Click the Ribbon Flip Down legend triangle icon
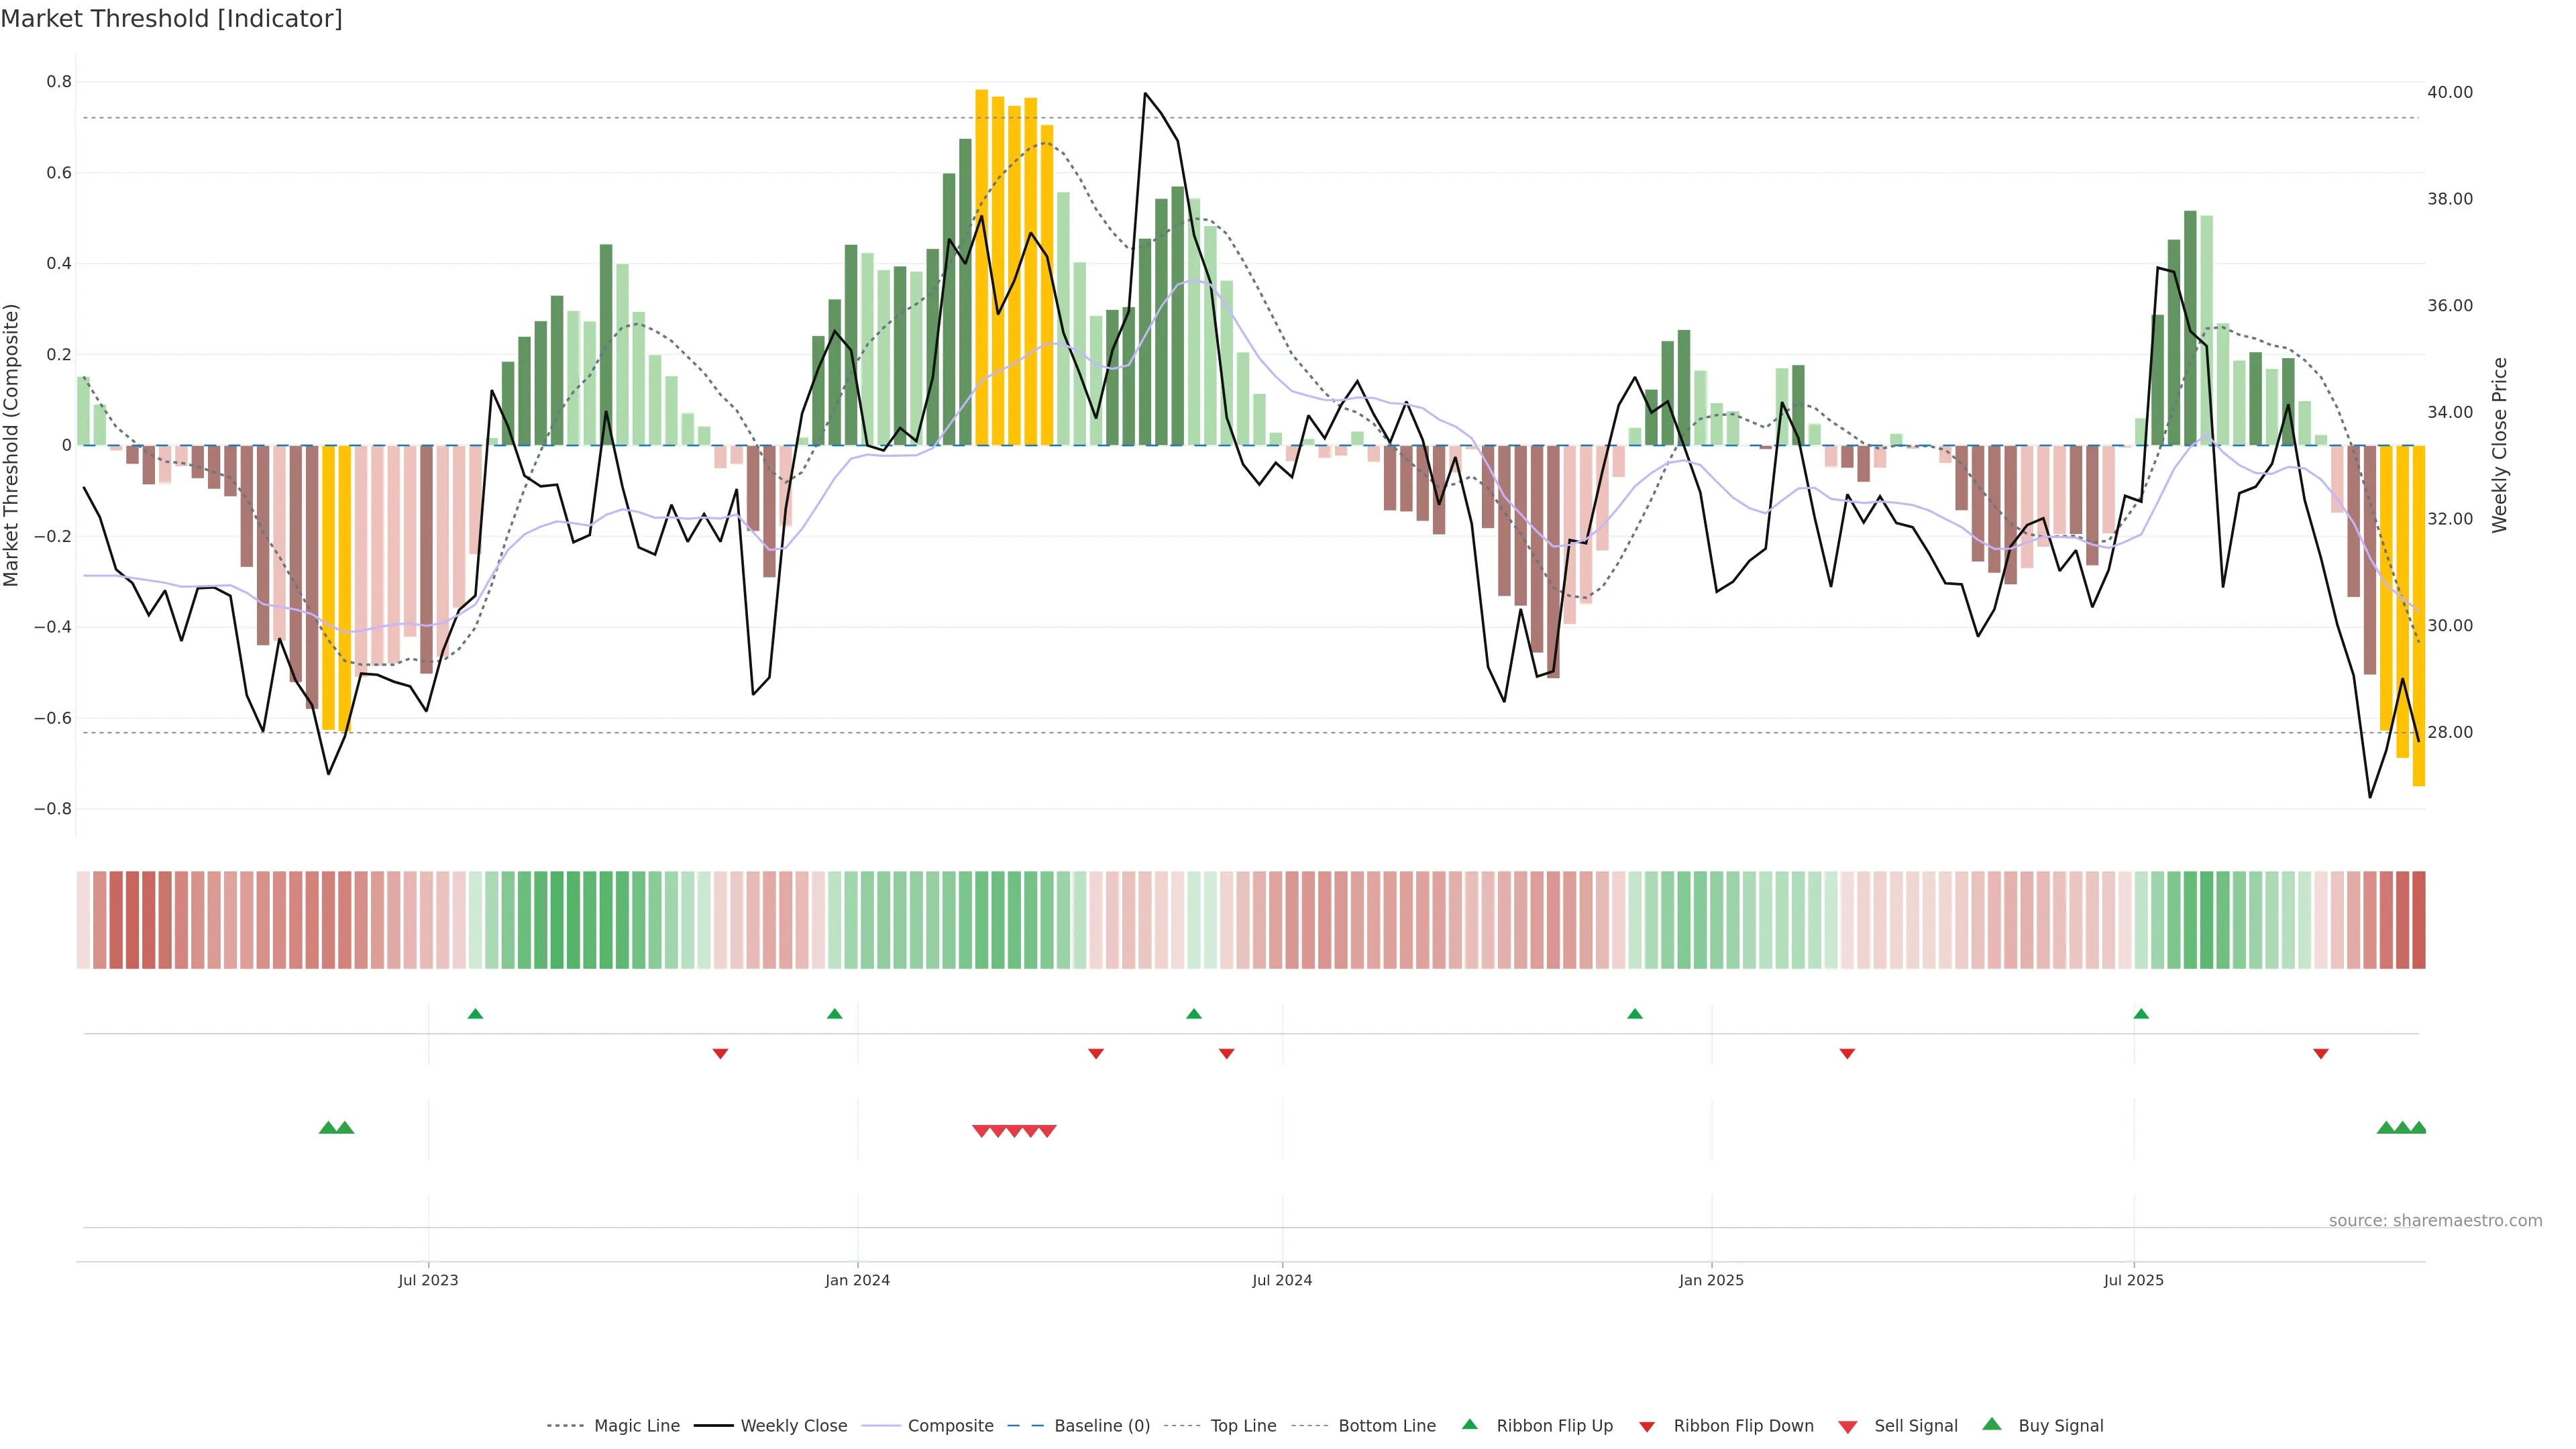Viewport: 2576px width, 1449px height. point(1647,1427)
